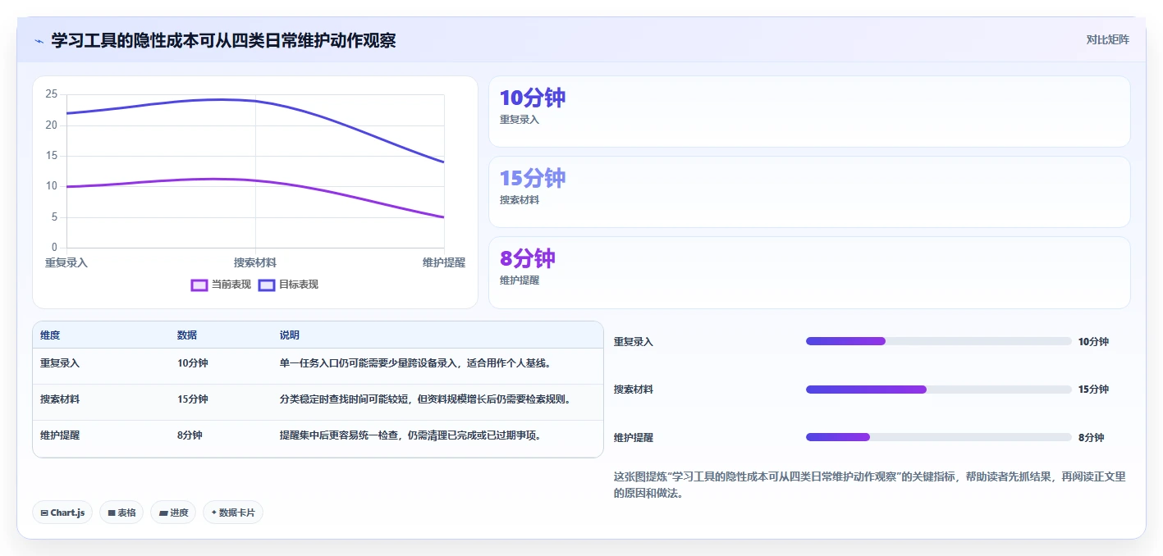Click the 10分钟 value beside 重复录入 progress bar
The image size is (1163, 556).
[1093, 342]
